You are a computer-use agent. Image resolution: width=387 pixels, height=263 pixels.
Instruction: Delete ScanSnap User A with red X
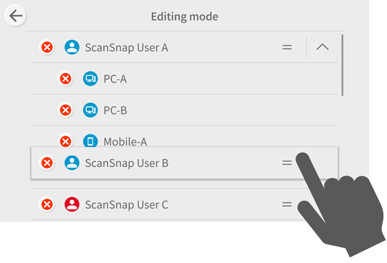[x=47, y=47]
